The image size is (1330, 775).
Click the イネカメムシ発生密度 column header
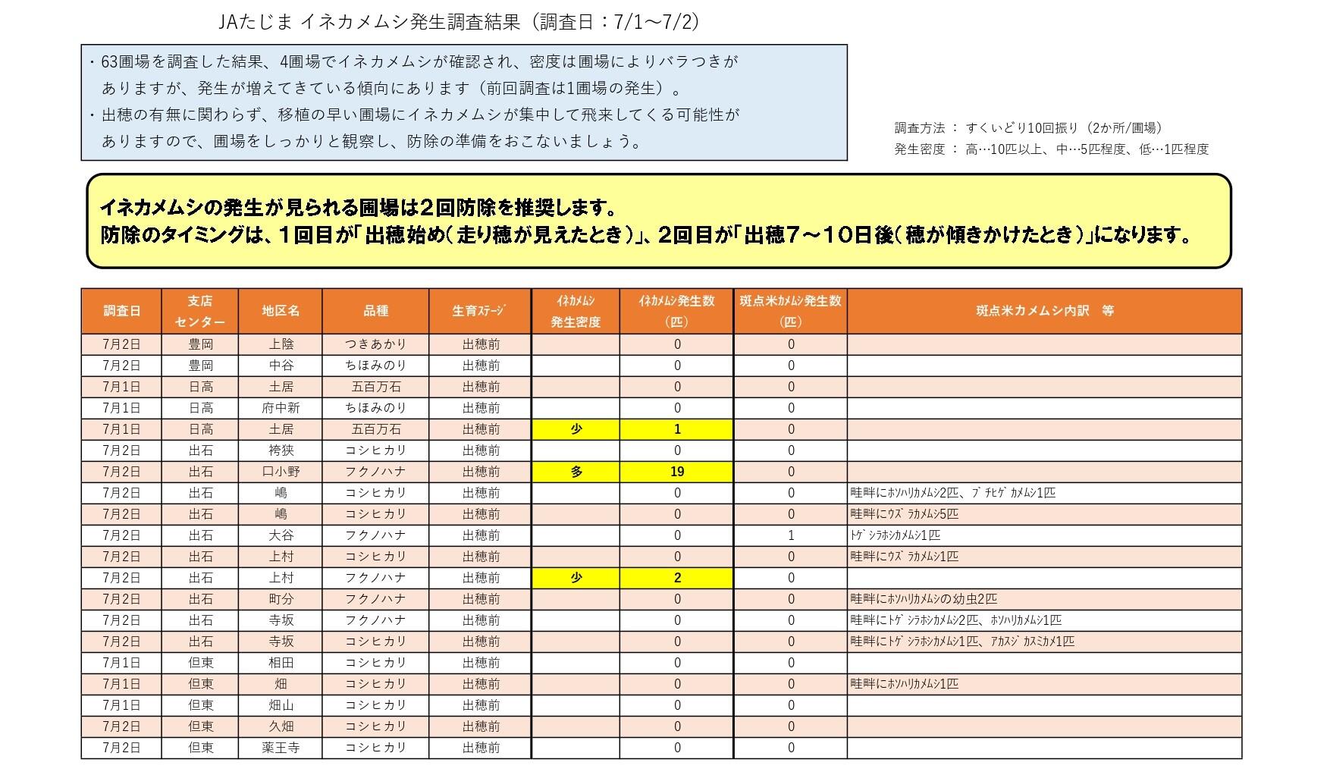tap(576, 311)
